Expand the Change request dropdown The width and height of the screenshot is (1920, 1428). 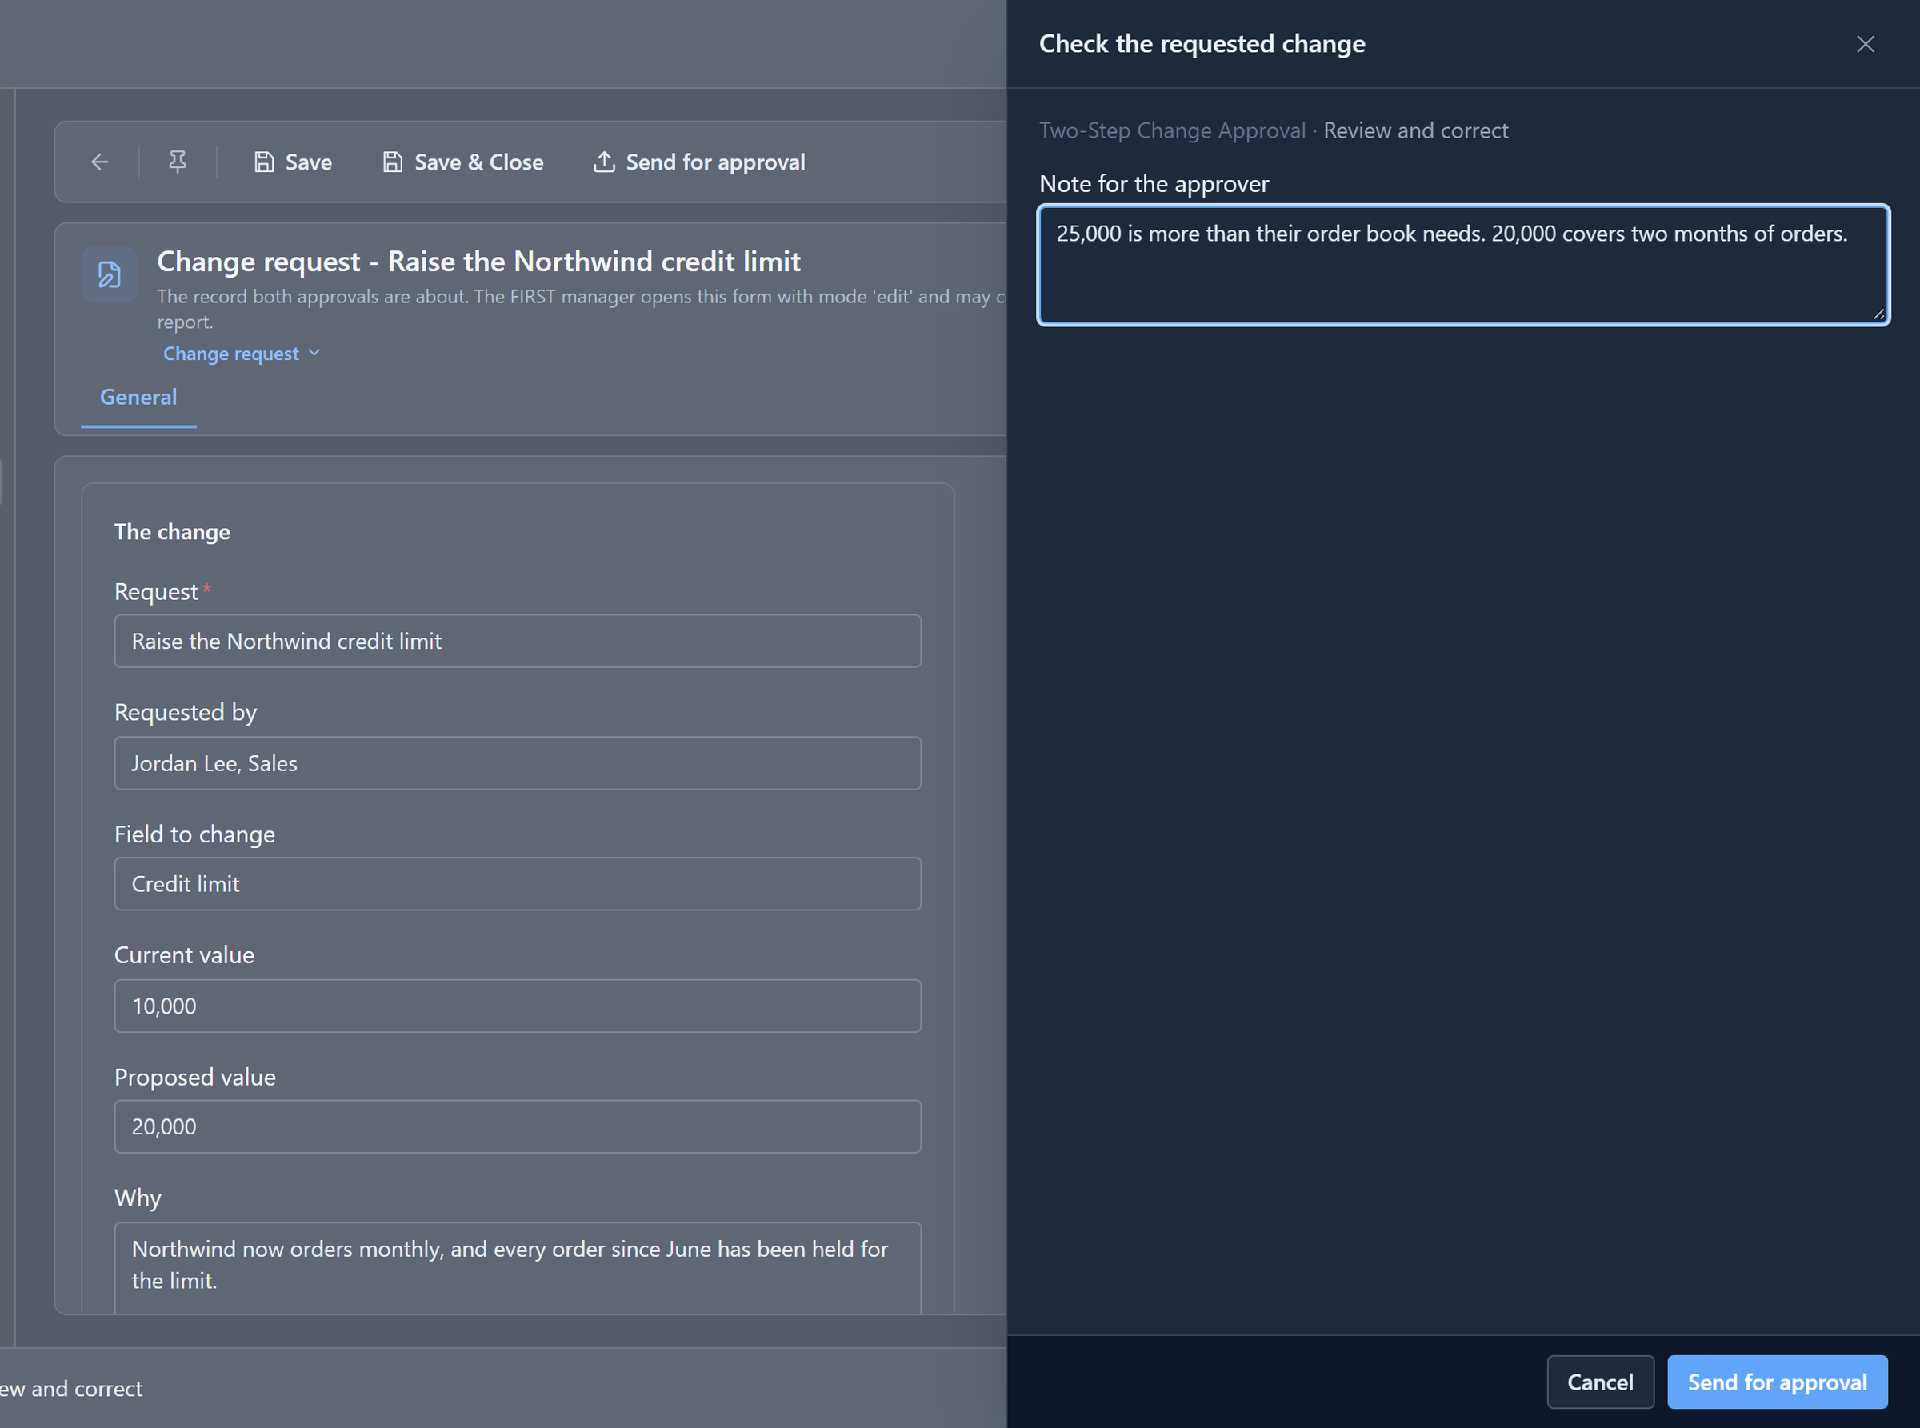(x=242, y=354)
